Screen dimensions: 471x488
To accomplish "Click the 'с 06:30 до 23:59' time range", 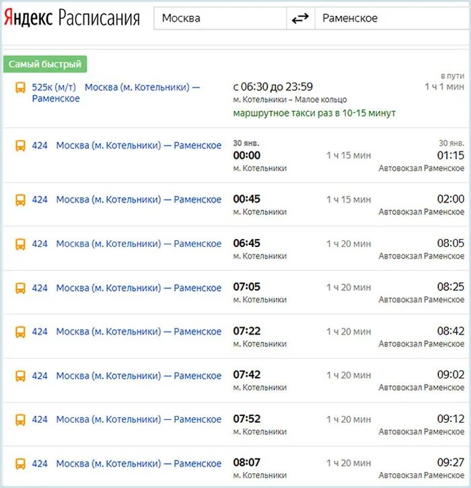I will [x=273, y=87].
